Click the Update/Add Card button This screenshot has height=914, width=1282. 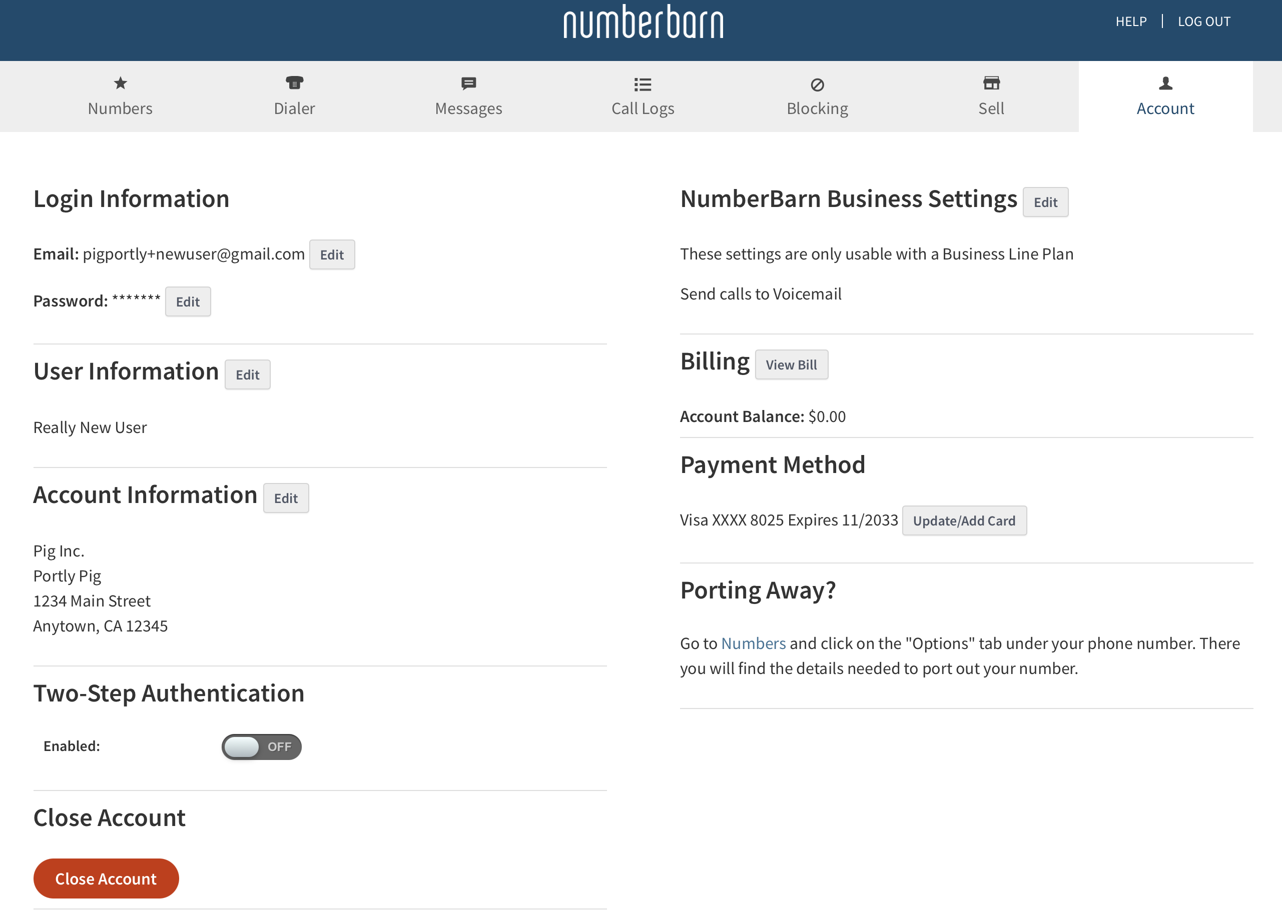964,520
